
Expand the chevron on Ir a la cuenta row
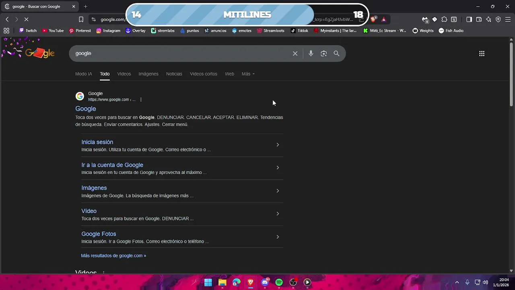coord(278,168)
